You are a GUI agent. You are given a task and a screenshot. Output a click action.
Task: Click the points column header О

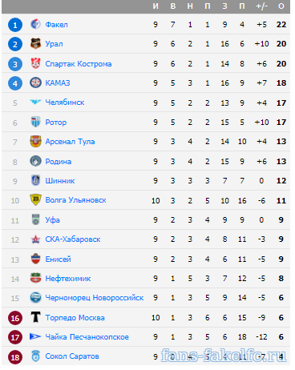281,6
